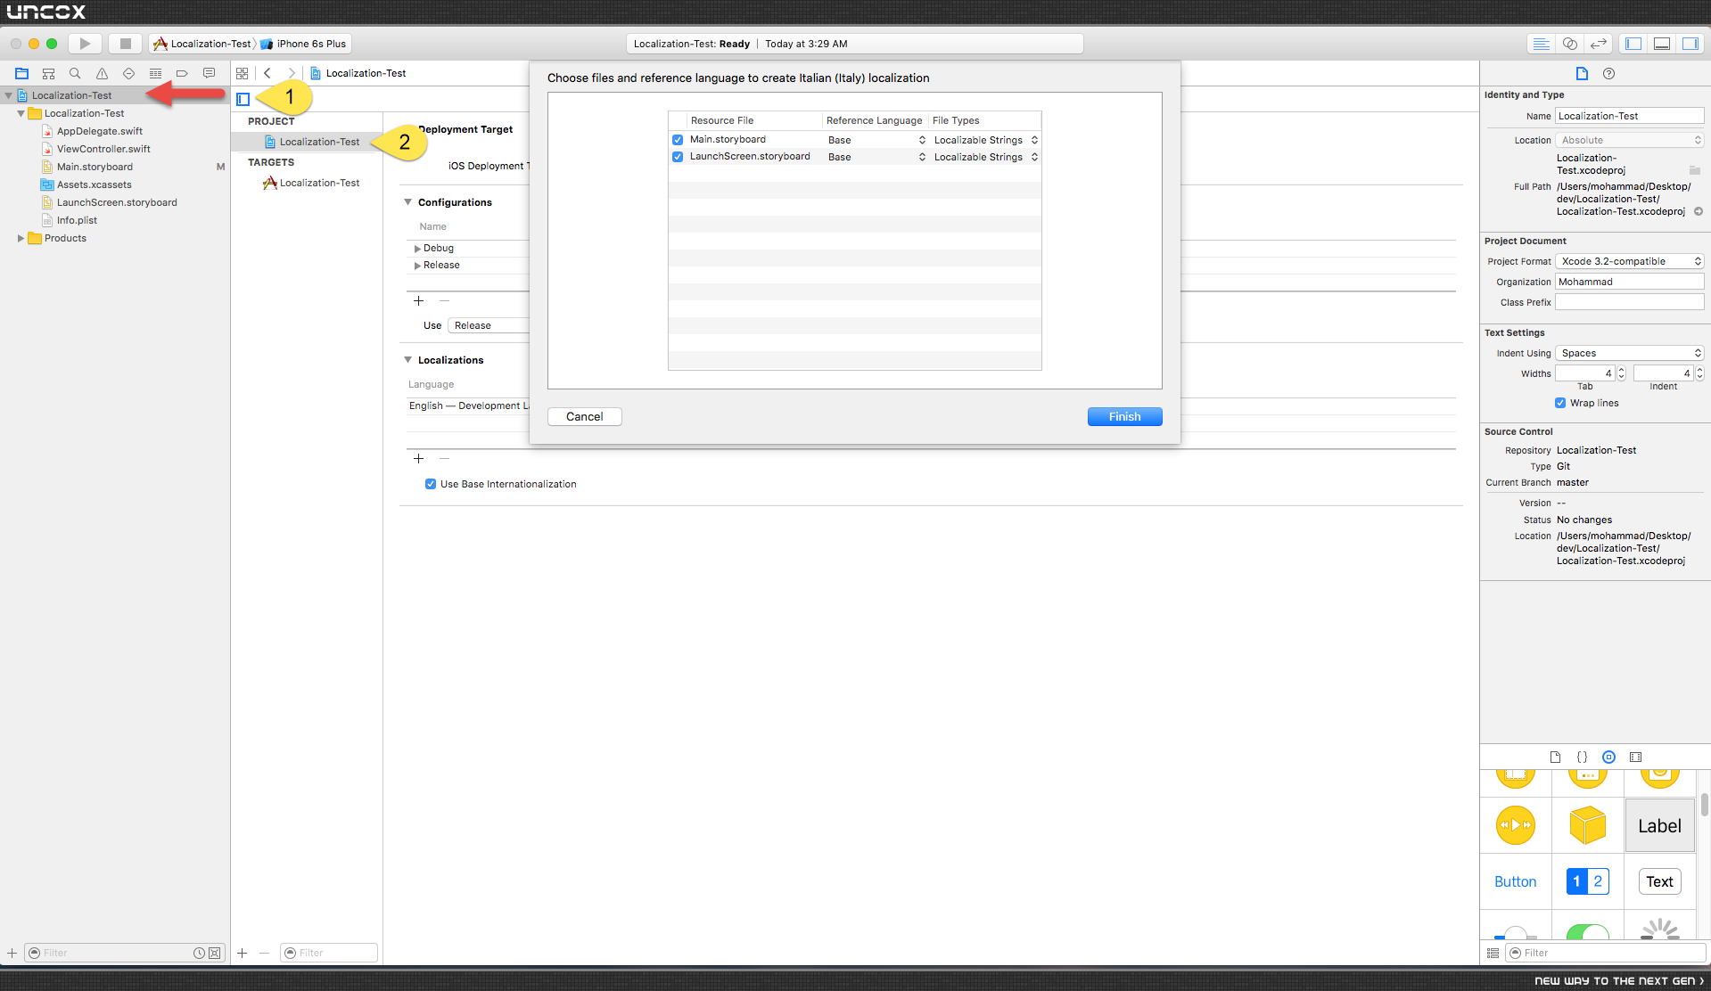Show the Quick Help inspector
The image size is (1711, 991).
click(1608, 73)
